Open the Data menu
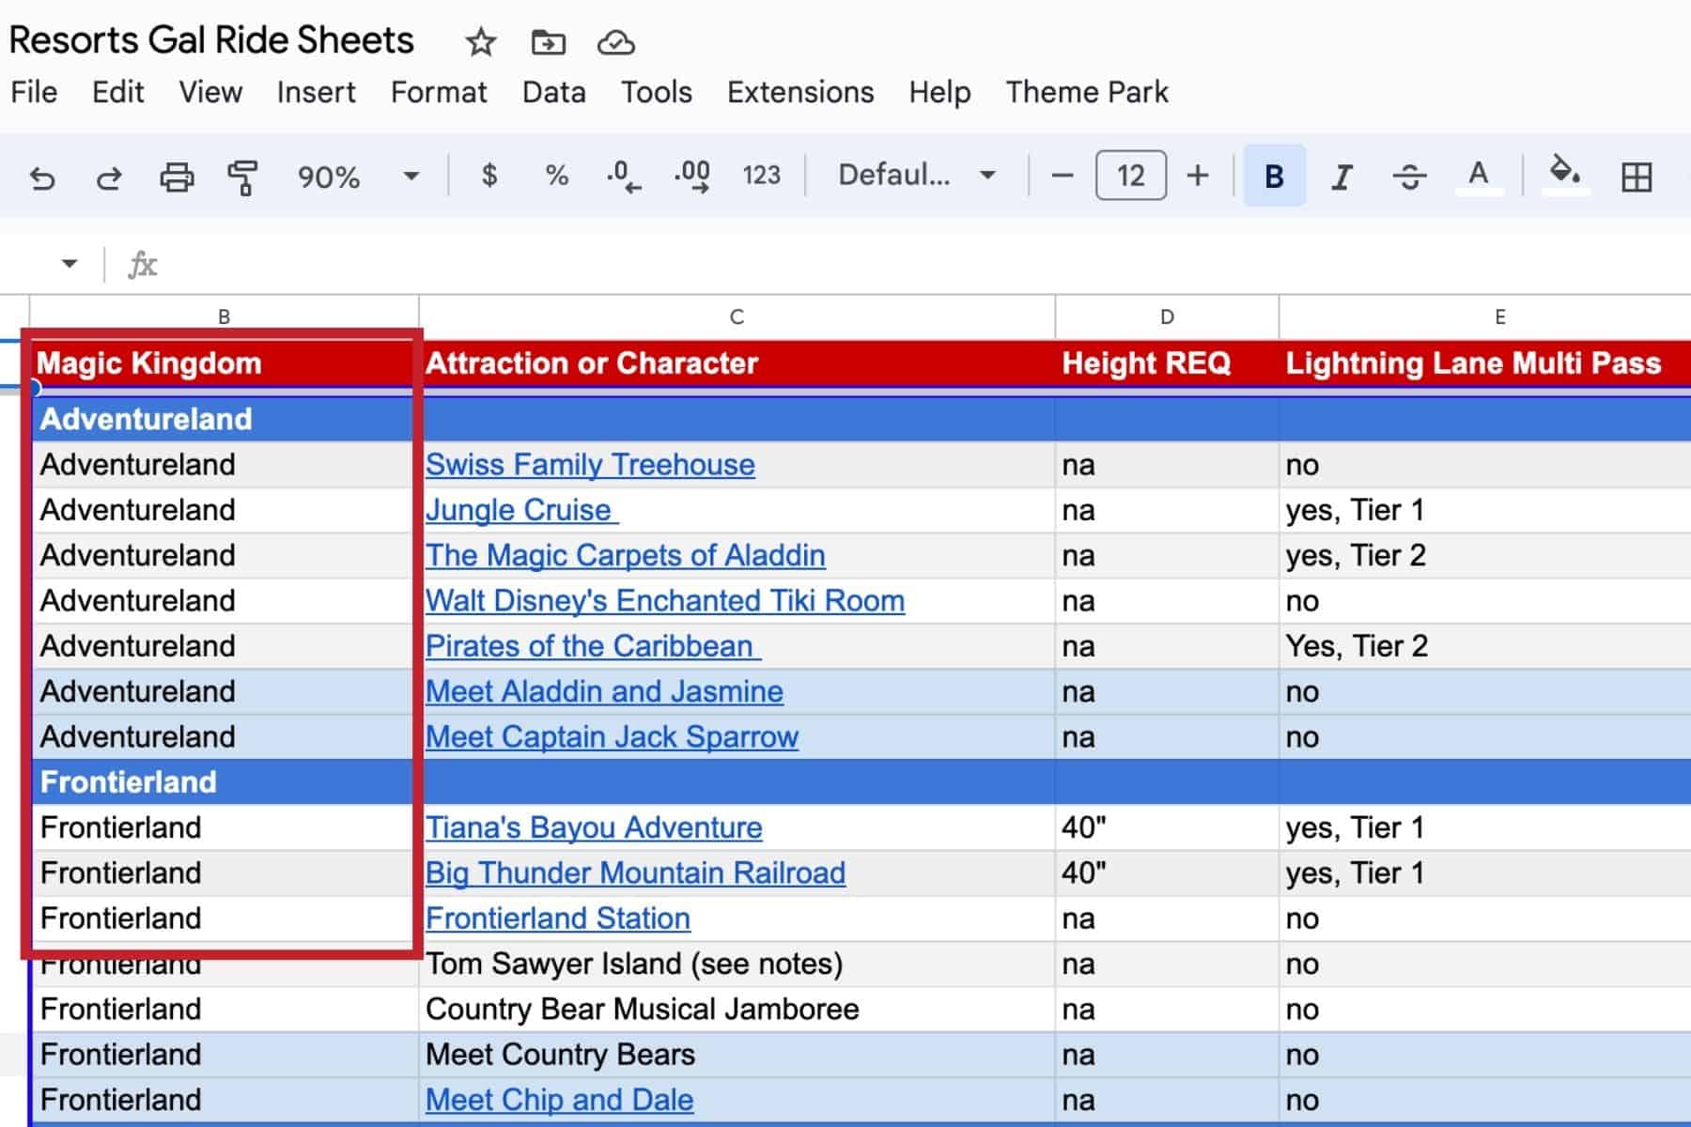Image resolution: width=1691 pixels, height=1127 pixels. click(x=553, y=92)
